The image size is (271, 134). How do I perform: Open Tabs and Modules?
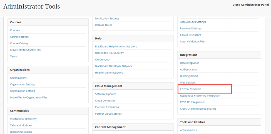point(21,125)
